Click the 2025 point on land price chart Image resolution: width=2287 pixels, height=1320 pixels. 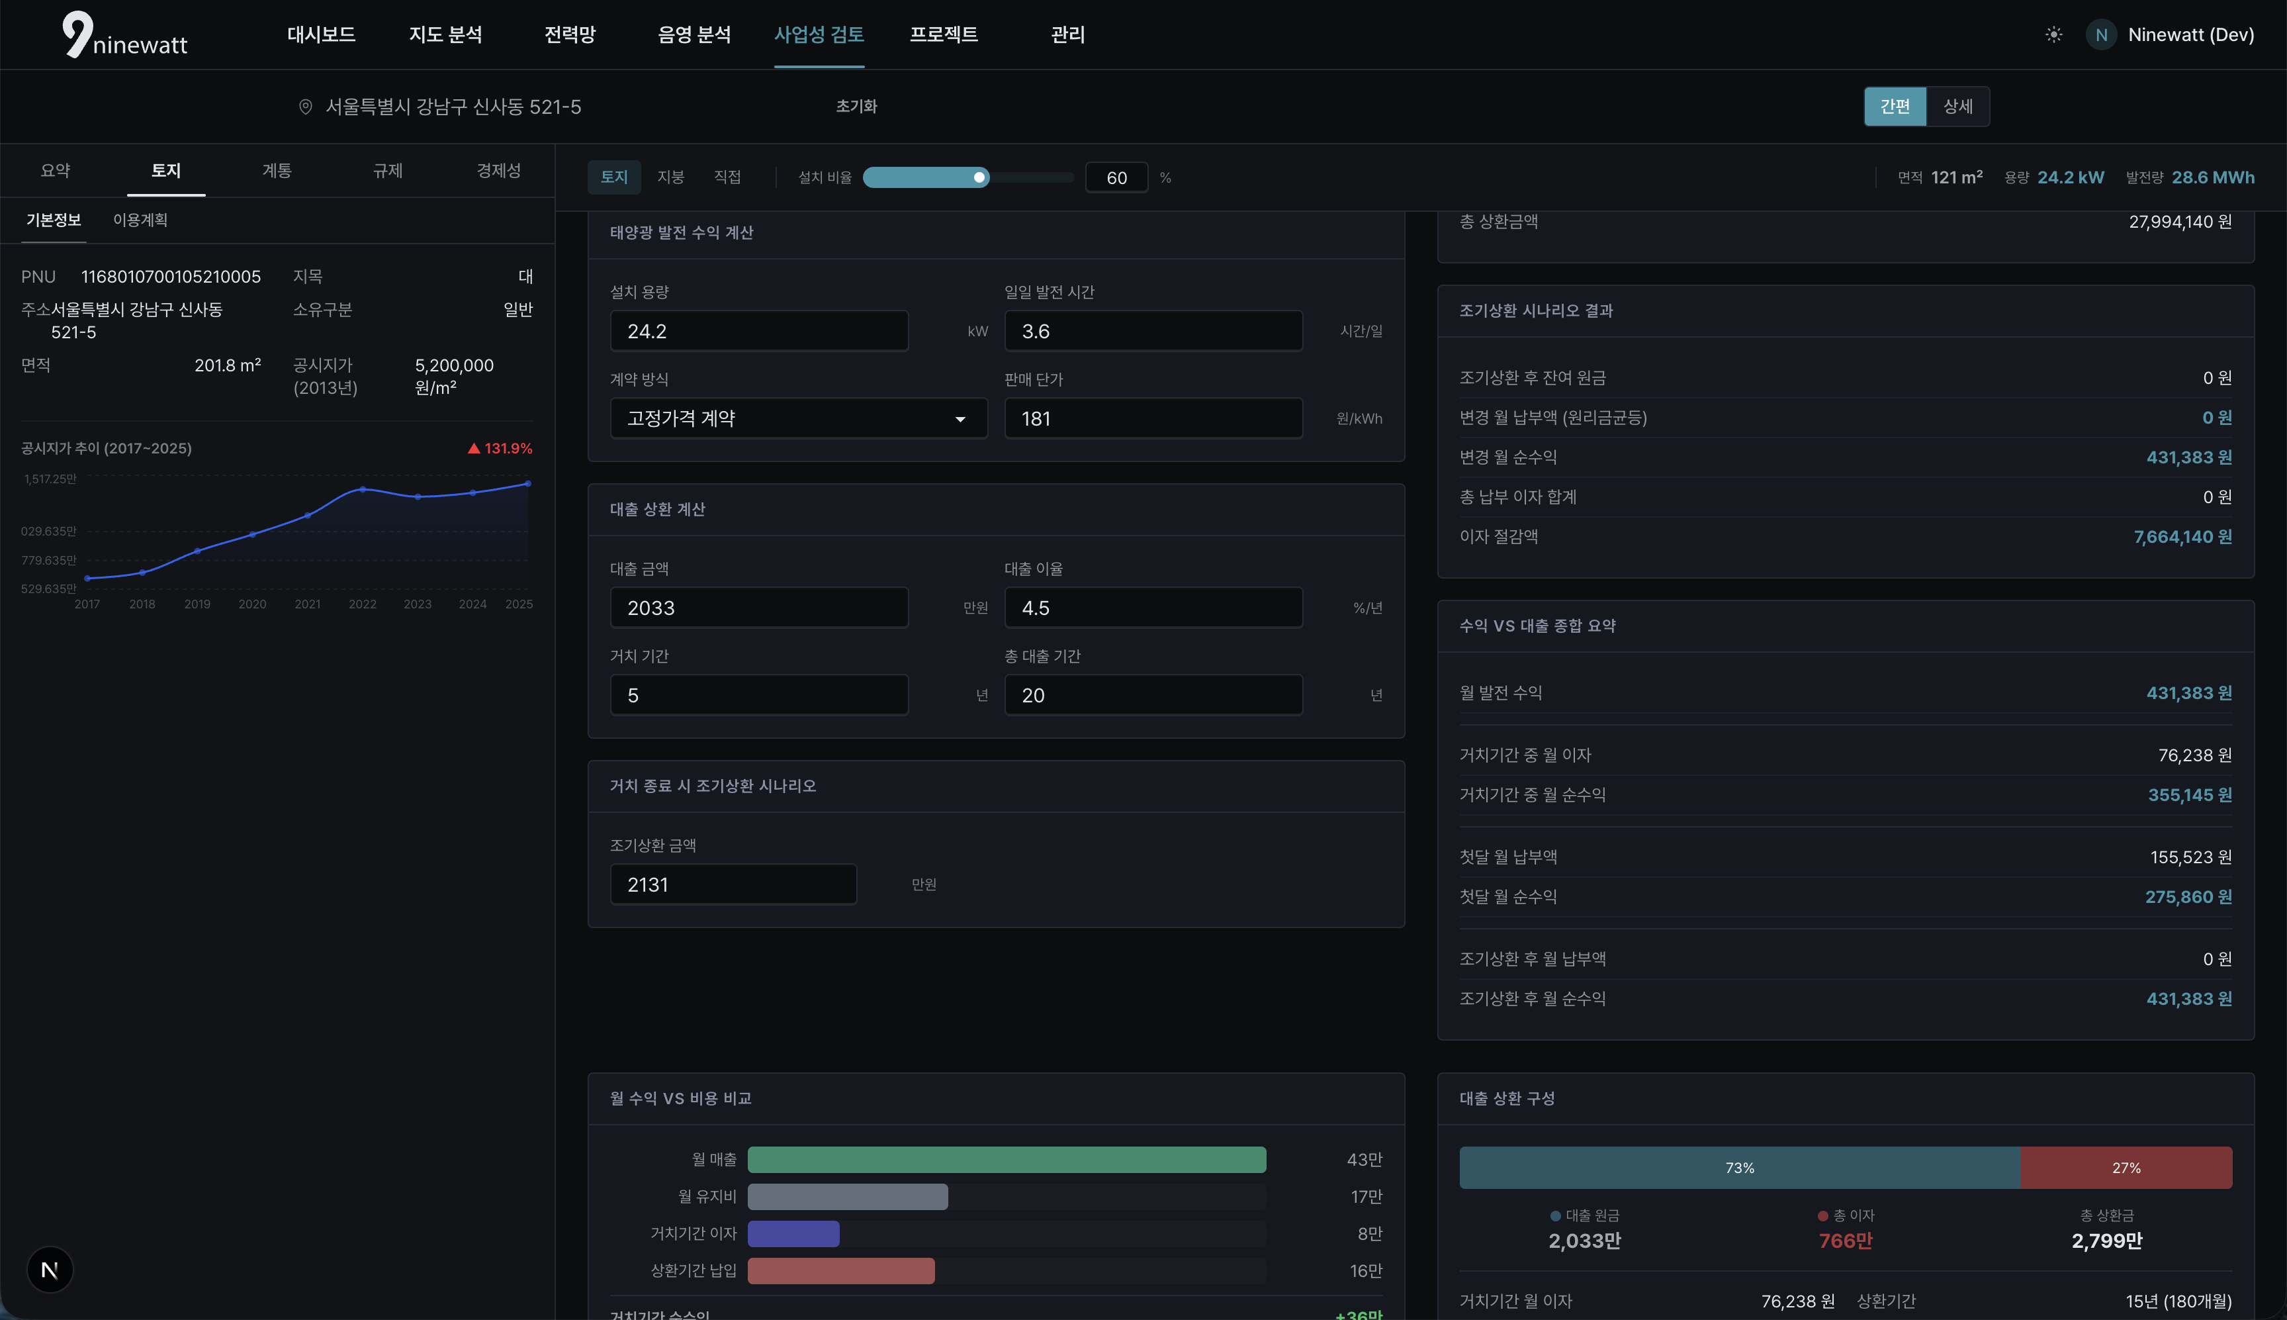pyautogui.click(x=528, y=484)
